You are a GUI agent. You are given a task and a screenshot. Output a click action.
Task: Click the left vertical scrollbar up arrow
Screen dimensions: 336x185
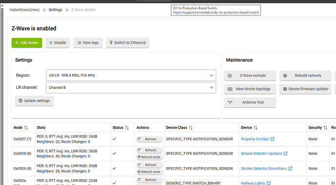[x=2, y=5]
